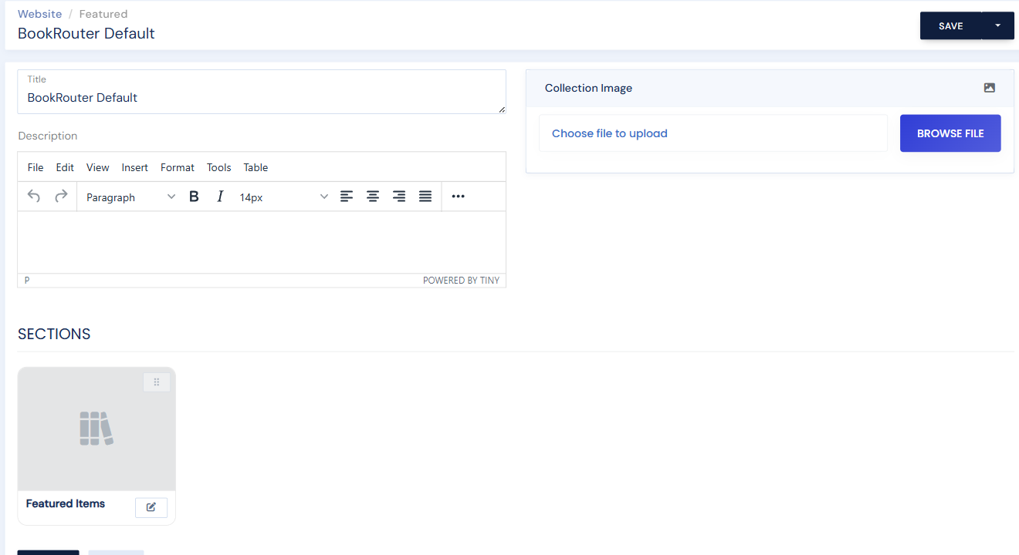Grab the drag handle on Featured Items card
Viewport: 1019px width, 555px height.
(157, 382)
